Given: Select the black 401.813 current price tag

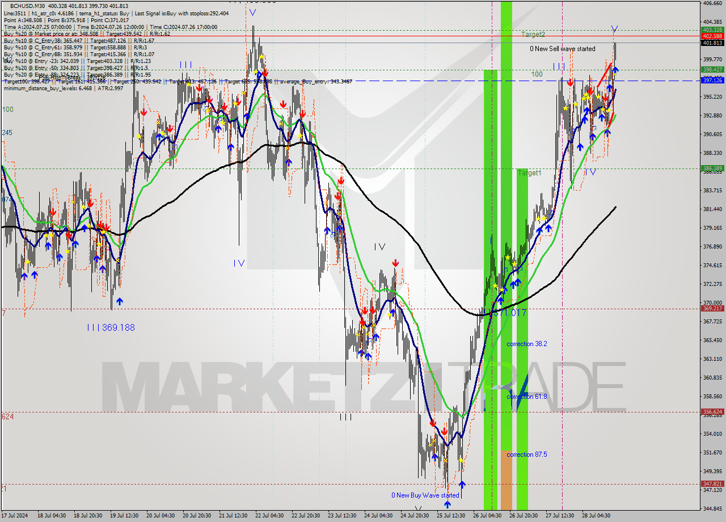Looking at the screenshot, I should point(712,43).
